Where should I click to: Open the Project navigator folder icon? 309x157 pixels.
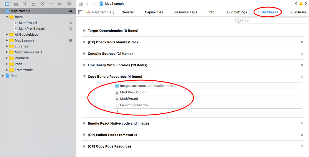tap(7, 4)
